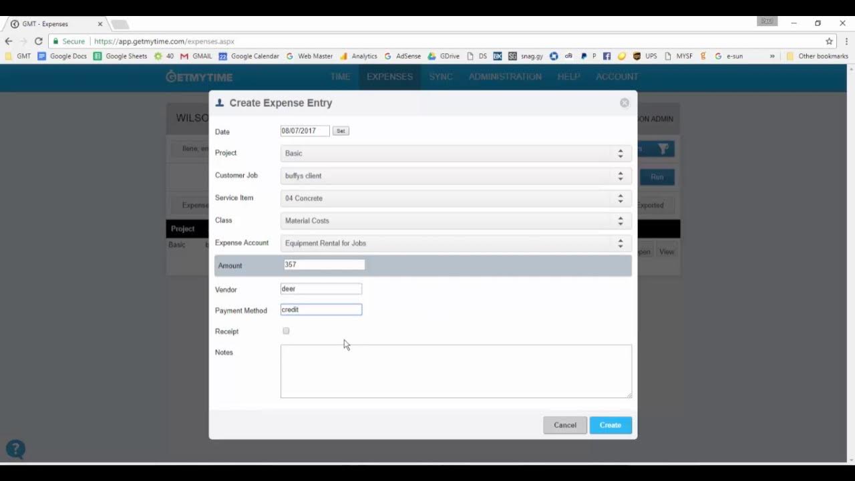The width and height of the screenshot is (855, 481).
Task: Open the GMAIL bookmark
Action: (196, 56)
